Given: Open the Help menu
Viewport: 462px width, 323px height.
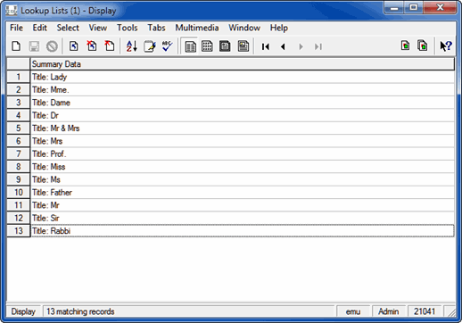Looking at the screenshot, I should tap(279, 28).
